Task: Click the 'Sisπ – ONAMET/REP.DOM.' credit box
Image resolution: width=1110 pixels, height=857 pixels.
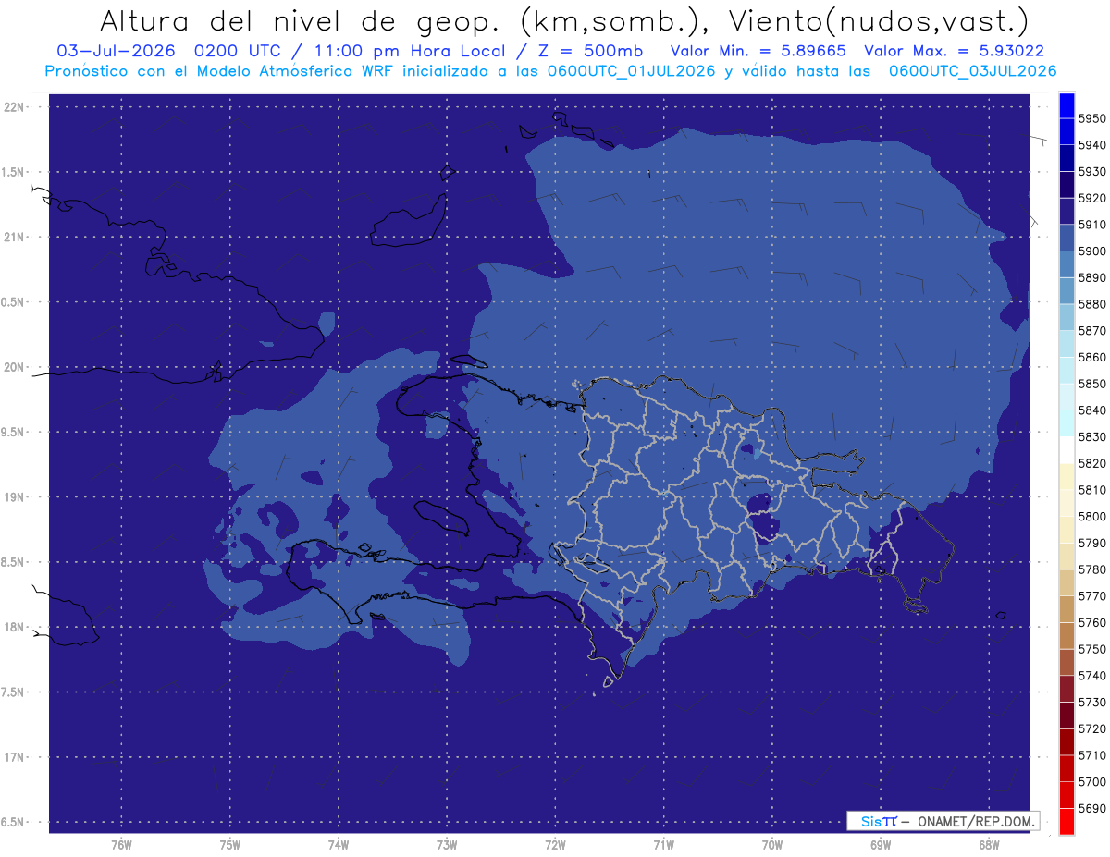Action: (x=943, y=821)
